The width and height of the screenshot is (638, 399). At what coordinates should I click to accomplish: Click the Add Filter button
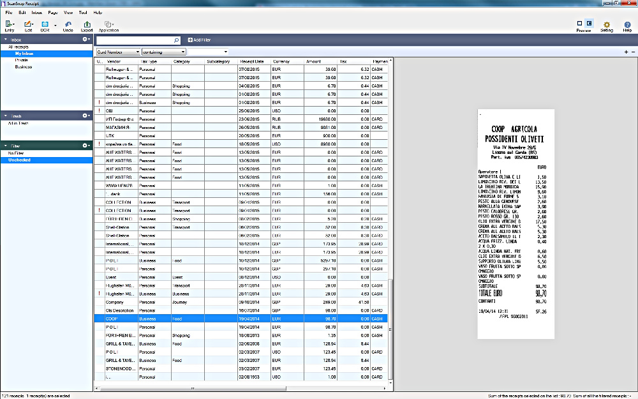coord(199,40)
